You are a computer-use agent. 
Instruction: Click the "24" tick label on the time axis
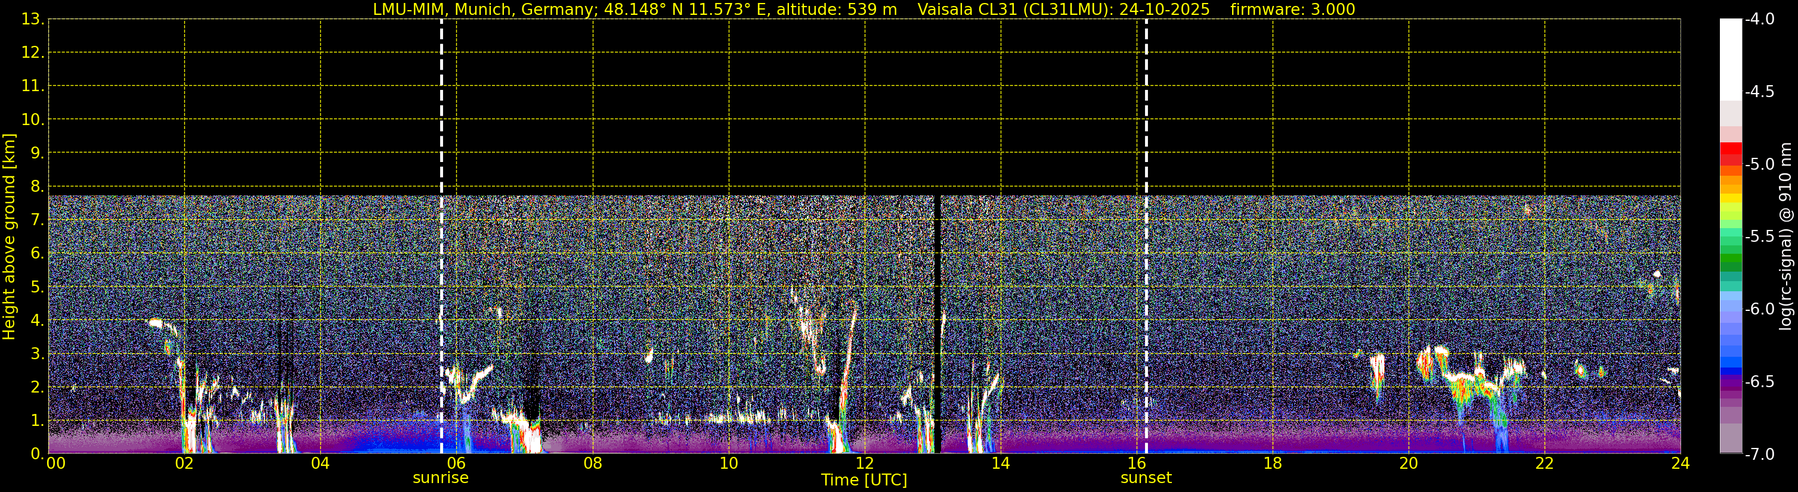pos(1680,463)
